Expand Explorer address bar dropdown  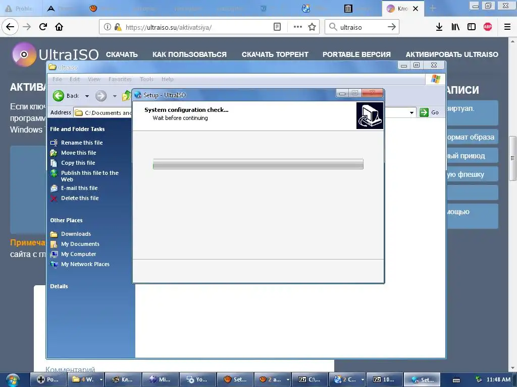tap(411, 112)
